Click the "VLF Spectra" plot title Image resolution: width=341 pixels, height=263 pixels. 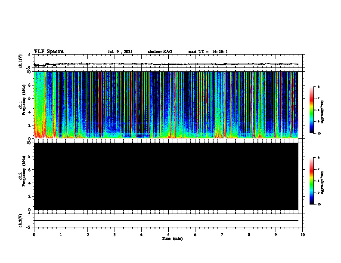coord(49,52)
